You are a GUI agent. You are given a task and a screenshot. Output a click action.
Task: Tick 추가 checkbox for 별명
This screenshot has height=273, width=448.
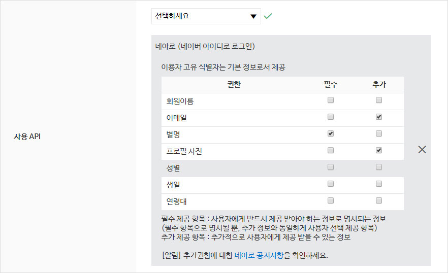click(378, 134)
